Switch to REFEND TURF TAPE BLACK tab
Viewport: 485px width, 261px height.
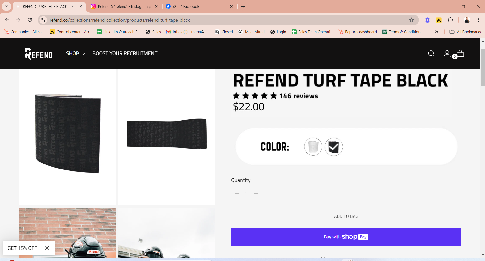49,7
